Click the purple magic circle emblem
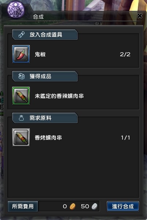The width and height of the screenshot is (147, 220). (16, 10)
